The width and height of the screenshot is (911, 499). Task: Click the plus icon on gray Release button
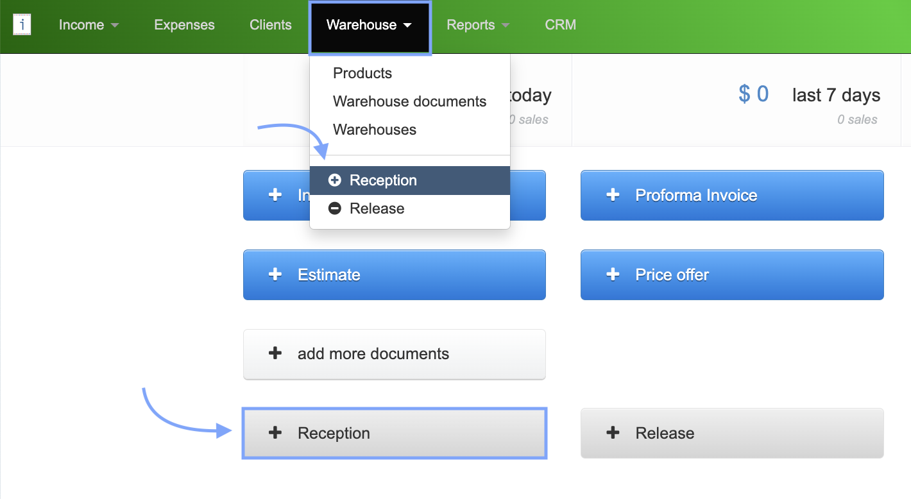click(613, 433)
